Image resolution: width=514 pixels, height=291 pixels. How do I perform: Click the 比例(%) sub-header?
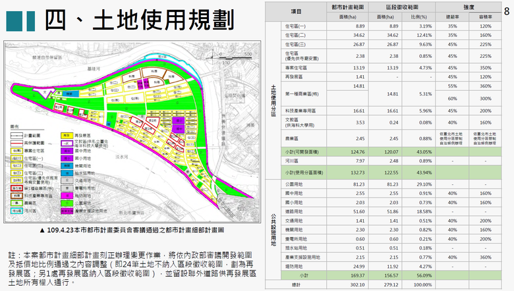(x=418, y=16)
